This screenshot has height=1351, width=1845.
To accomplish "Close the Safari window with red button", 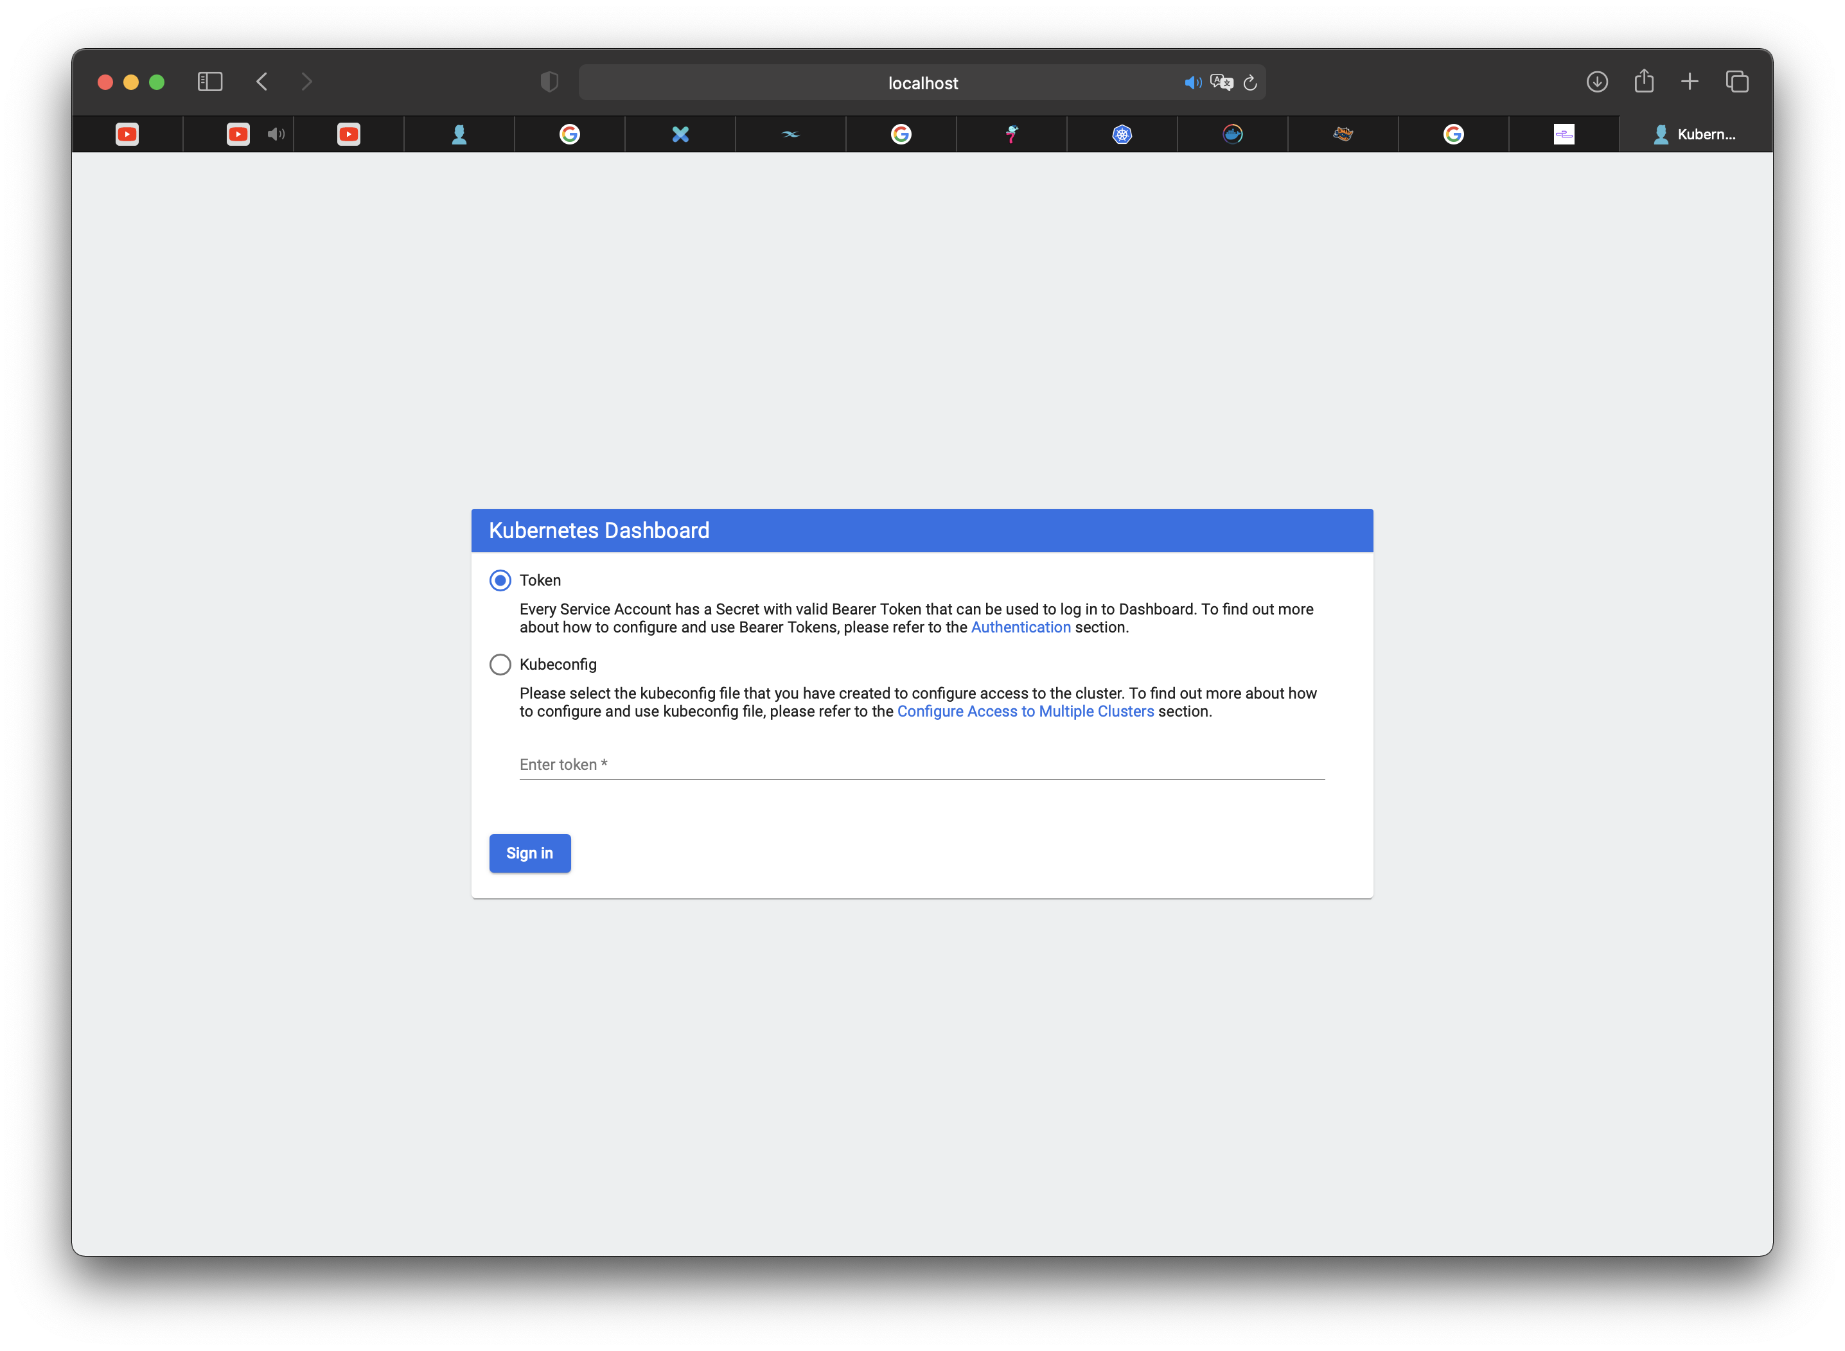I will [x=105, y=82].
